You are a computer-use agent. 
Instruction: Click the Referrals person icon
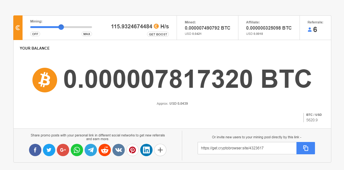310,30
